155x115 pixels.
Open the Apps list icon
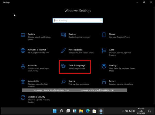pos(104,50)
